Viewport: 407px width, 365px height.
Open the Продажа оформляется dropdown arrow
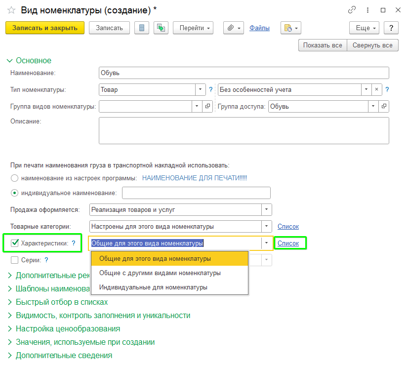point(266,209)
